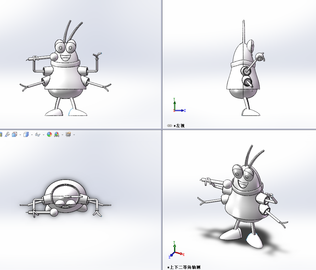Image resolution: width=316 pixels, height=270 pixels.
Task: Expand the Apply Scene dropdown arrow
Action: (62, 135)
